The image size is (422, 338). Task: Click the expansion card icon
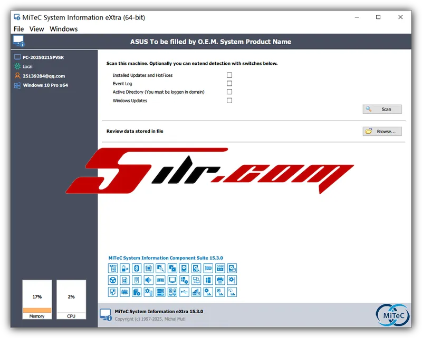[x=208, y=268]
